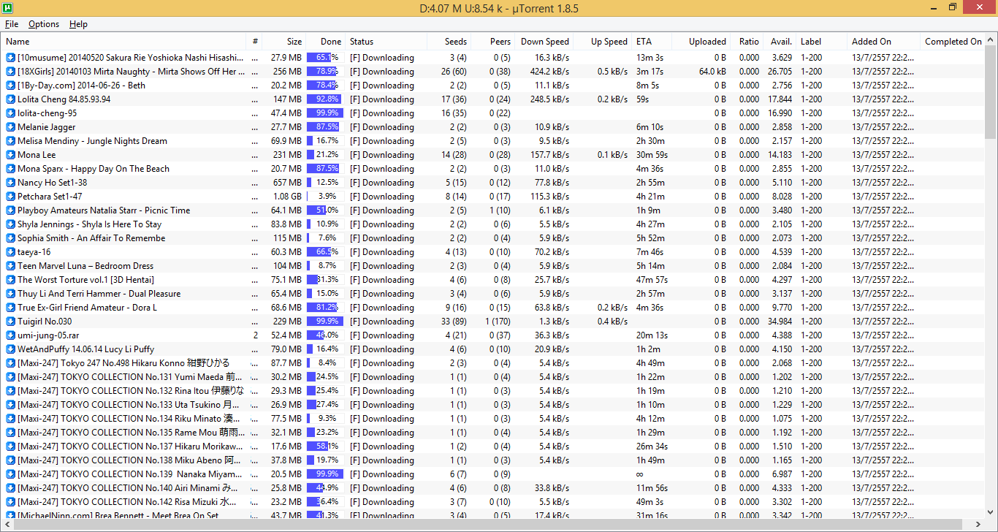Image resolution: width=998 pixels, height=532 pixels.
Task: Click the 1.08 GB size cell
Action: point(287,197)
